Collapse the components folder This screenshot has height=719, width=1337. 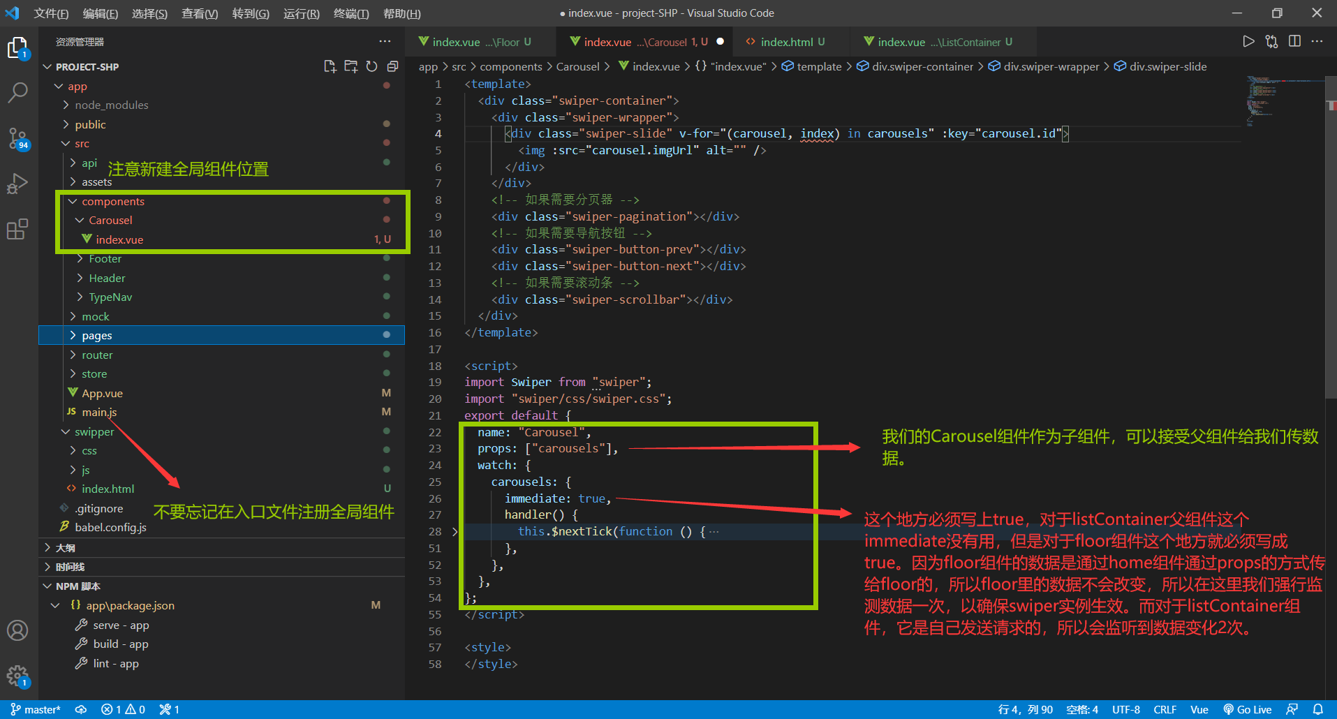[113, 201]
